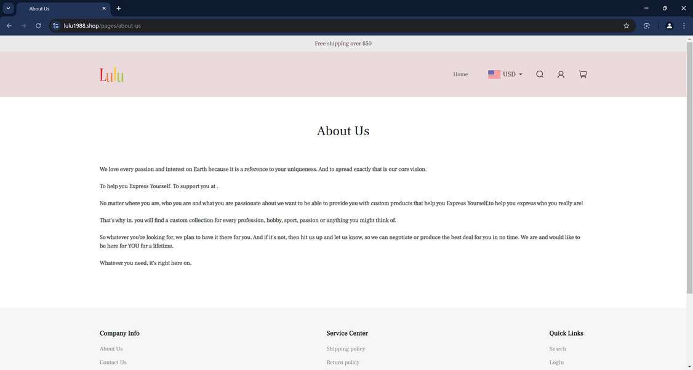Click the Service Center footer heading
693x370 pixels.
347,333
